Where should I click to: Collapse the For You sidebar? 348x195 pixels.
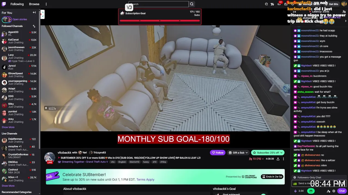tap(34, 12)
